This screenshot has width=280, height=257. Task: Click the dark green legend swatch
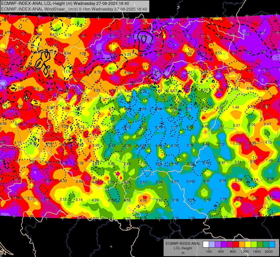click(260, 244)
